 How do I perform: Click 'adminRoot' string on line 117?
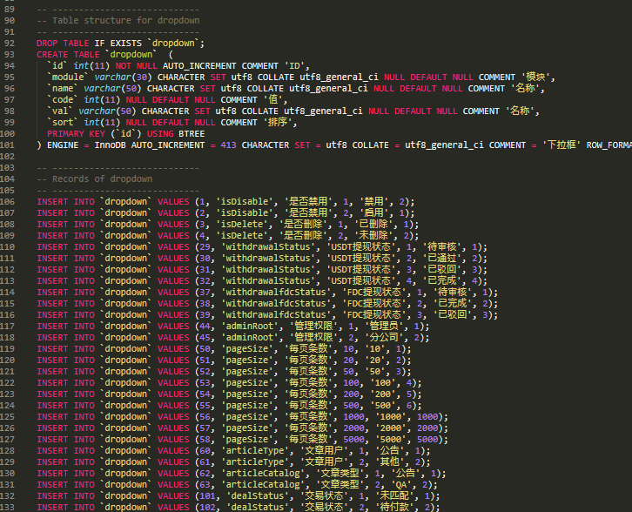pos(250,327)
